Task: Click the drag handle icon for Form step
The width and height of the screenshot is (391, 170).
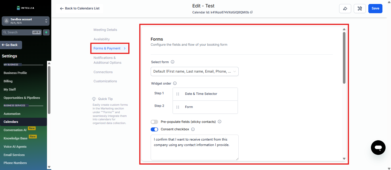Action: [178, 107]
